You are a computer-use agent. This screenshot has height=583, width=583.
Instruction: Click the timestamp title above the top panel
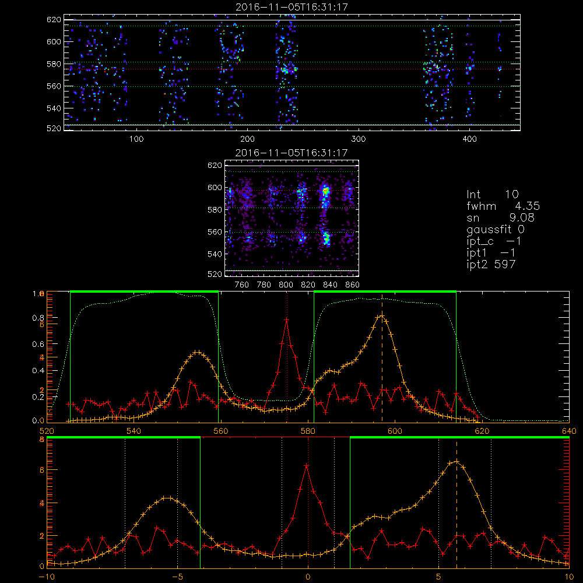(291, 7)
